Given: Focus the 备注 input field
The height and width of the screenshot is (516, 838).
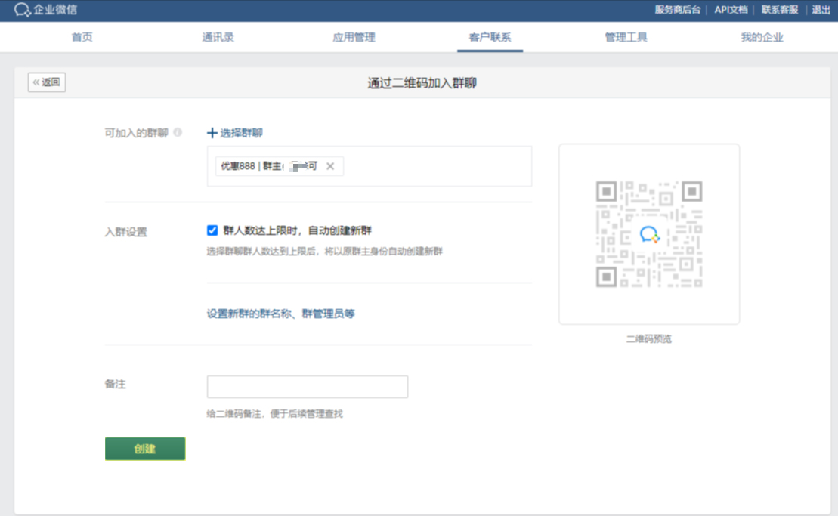Looking at the screenshot, I should click(308, 387).
